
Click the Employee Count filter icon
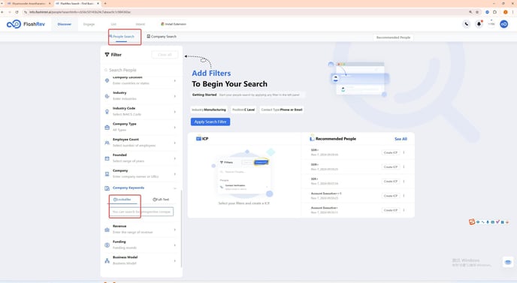[x=107, y=143]
